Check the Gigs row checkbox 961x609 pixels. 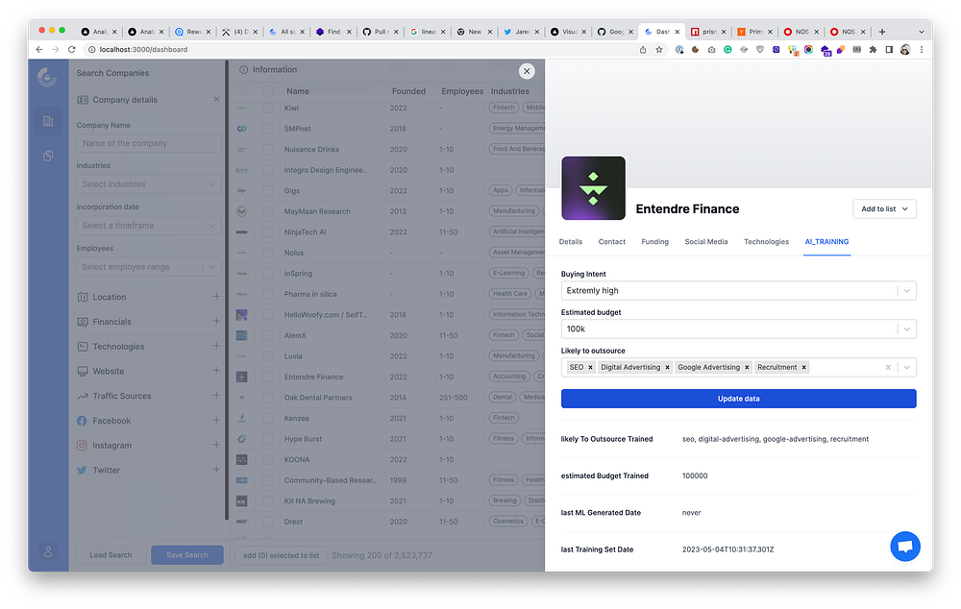pyautogui.click(x=267, y=190)
